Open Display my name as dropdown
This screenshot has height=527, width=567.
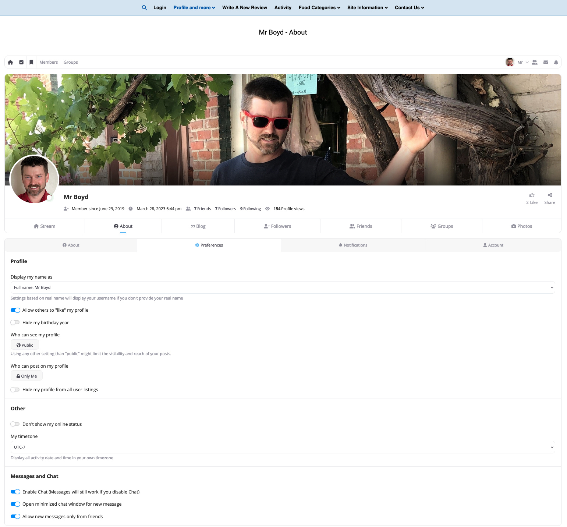[283, 287]
